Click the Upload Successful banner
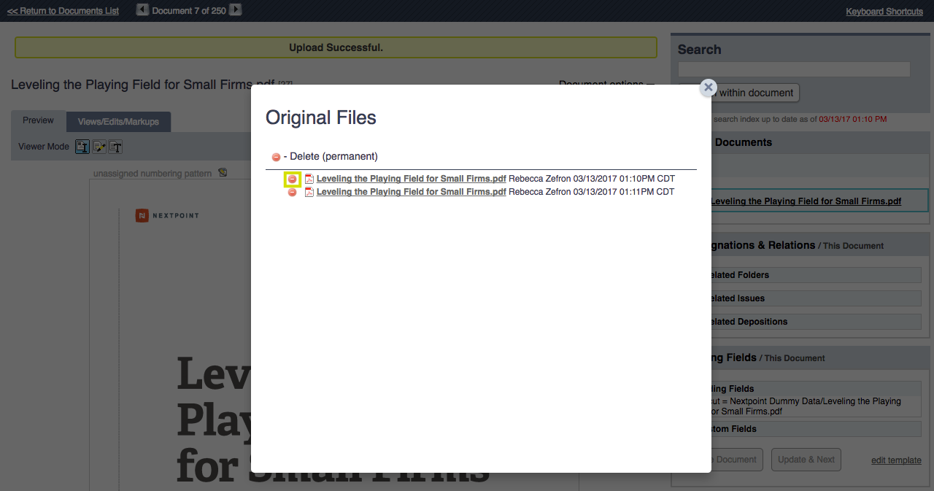The width and height of the screenshot is (934, 491). coord(336,47)
